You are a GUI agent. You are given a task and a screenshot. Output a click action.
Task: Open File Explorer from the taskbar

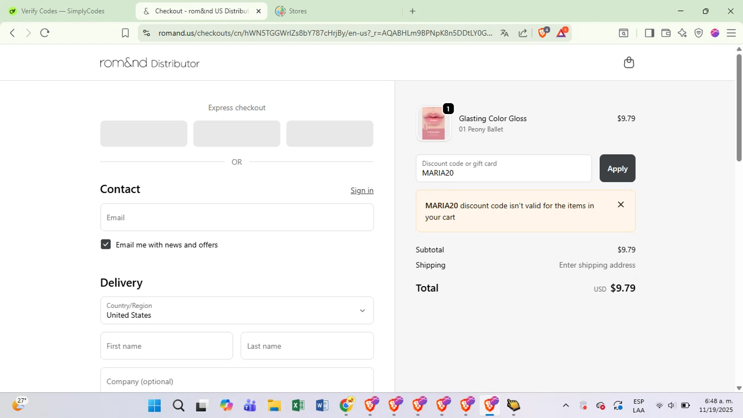(x=274, y=406)
